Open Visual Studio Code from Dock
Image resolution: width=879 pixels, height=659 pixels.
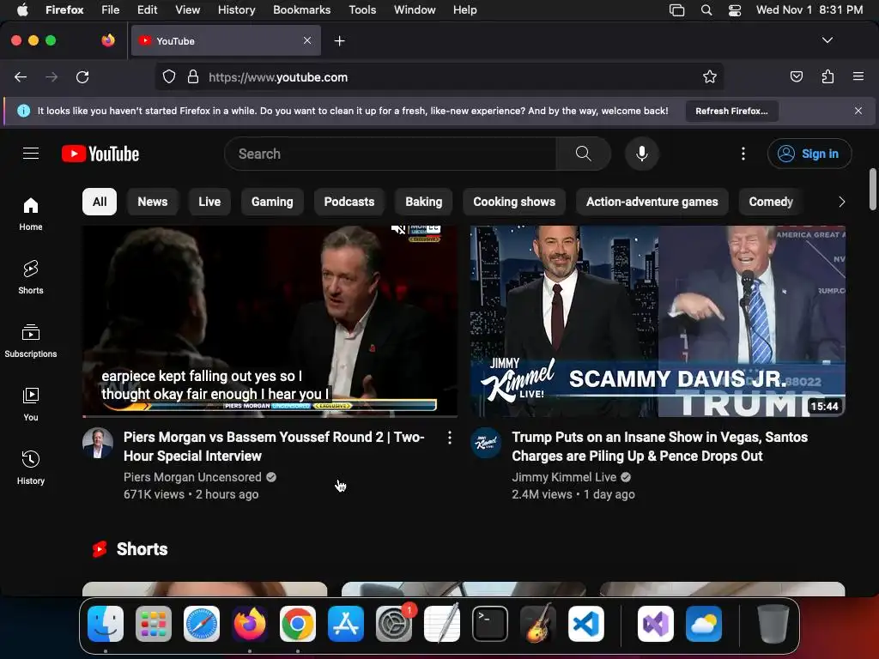(x=586, y=624)
